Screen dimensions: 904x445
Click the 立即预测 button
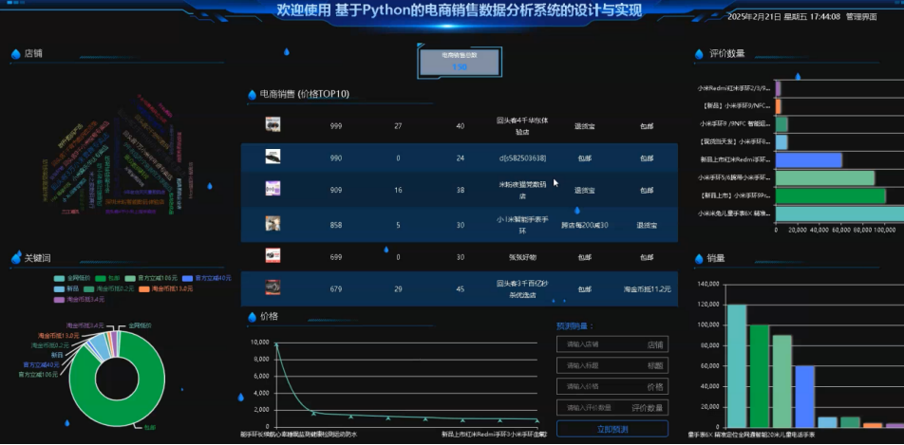[612, 429]
